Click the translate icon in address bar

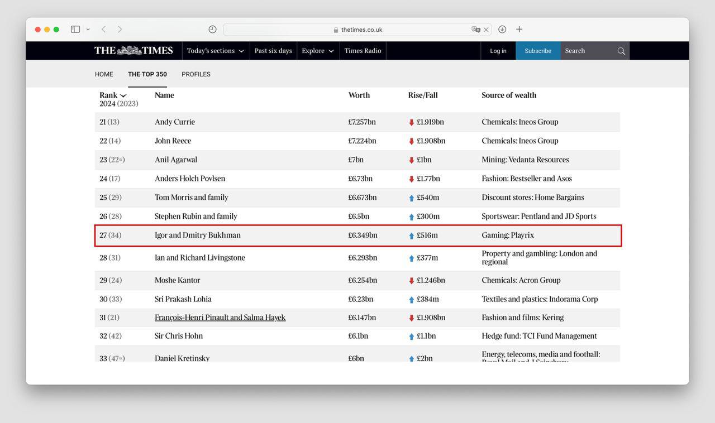pos(475,30)
